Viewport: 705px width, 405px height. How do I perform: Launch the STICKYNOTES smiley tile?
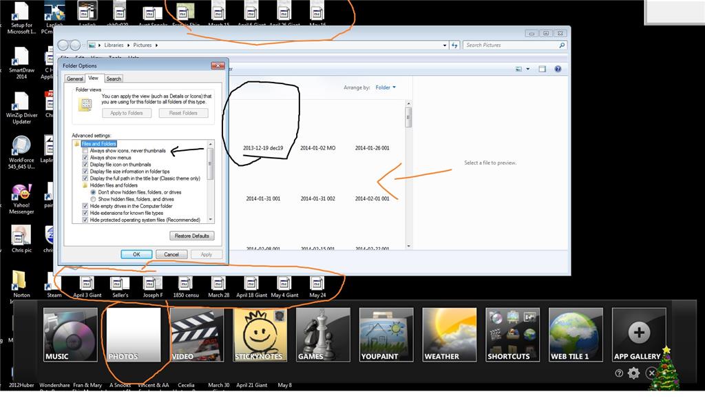click(260, 335)
